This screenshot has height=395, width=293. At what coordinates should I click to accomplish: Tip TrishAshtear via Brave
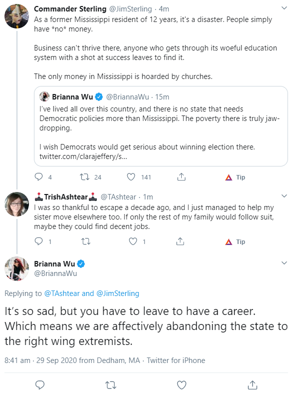click(x=235, y=242)
